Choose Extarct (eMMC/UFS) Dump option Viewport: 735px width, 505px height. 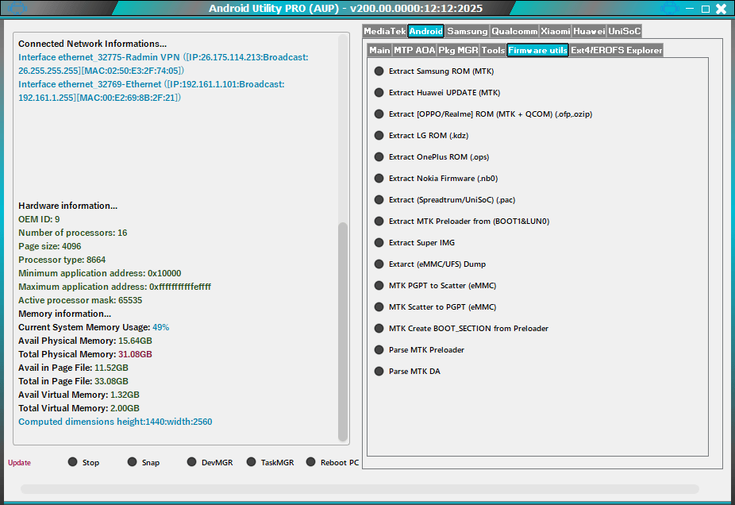(x=430, y=264)
